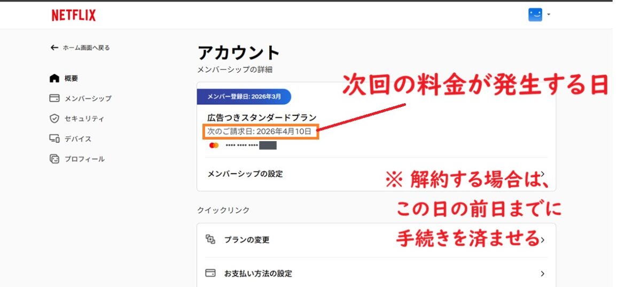Click the home icon next to 概要
The height and width of the screenshot is (287, 641).
[54, 78]
